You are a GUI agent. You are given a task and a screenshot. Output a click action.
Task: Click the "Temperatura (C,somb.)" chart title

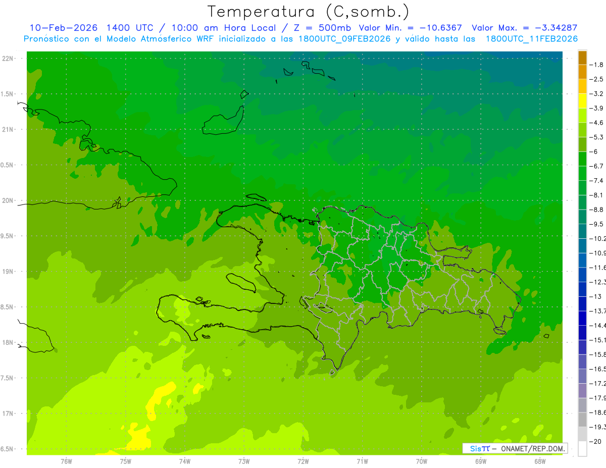click(x=309, y=12)
